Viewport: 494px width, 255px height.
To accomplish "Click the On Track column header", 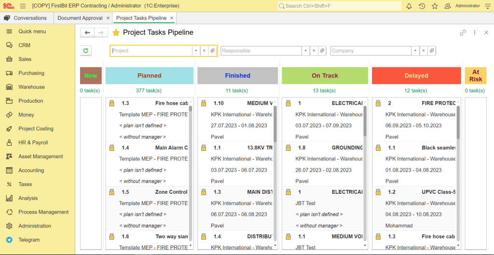I will pos(325,76).
